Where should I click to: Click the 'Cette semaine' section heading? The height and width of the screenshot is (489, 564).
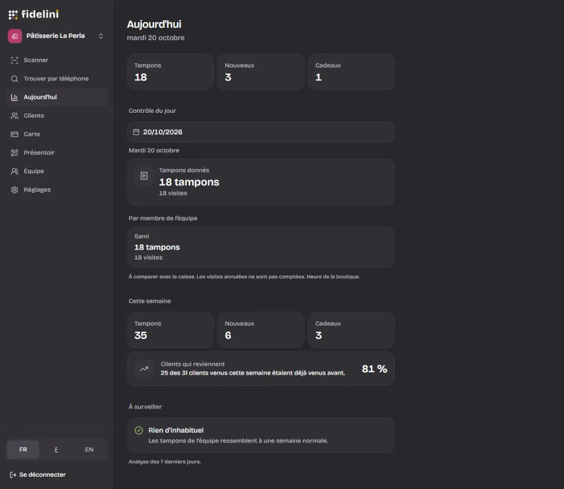(x=150, y=301)
